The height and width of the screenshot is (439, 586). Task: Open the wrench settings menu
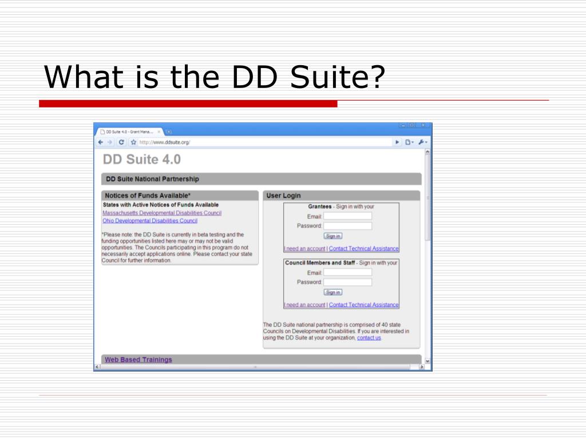pos(422,142)
